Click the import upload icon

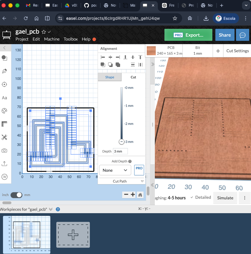[x=4, y=164]
